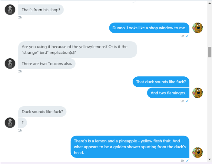Click the dark avatar next to "There are two Toucans also."
This screenshot has width=212, height=164.
[x=10, y=64]
